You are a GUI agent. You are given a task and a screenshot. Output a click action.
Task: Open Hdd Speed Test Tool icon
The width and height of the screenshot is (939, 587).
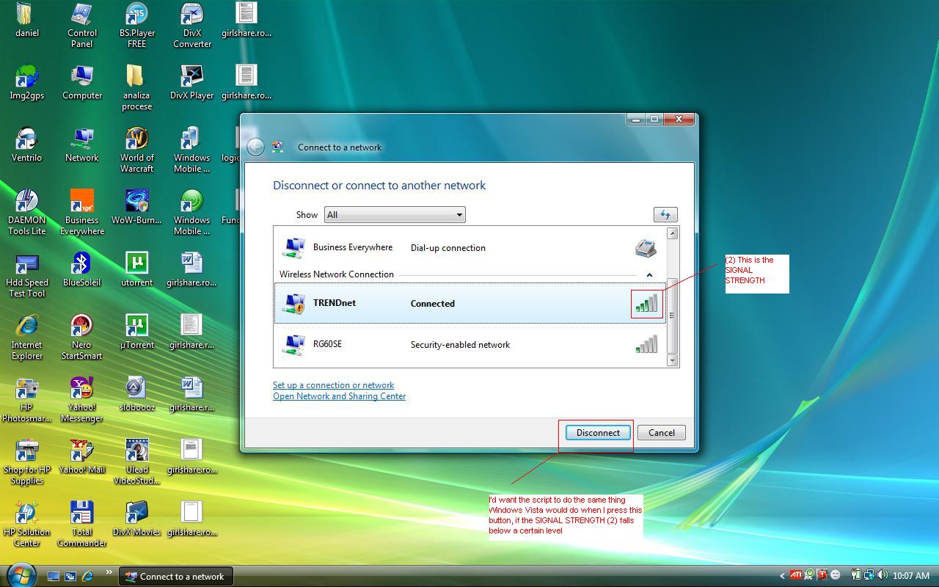point(27,274)
